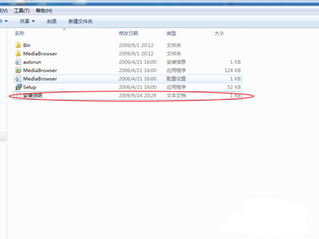
Task: Click the 2009/9/24 20:29 date cell
Action: tap(138, 96)
